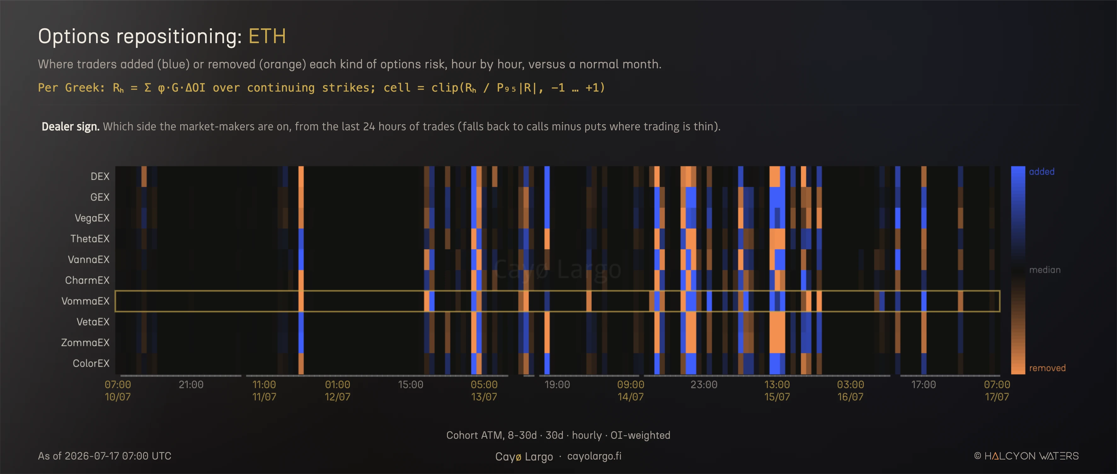Click the Per Greek formula line
The image size is (1117, 474).
tap(321, 88)
